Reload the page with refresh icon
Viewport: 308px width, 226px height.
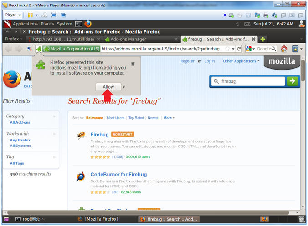pos(239,49)
